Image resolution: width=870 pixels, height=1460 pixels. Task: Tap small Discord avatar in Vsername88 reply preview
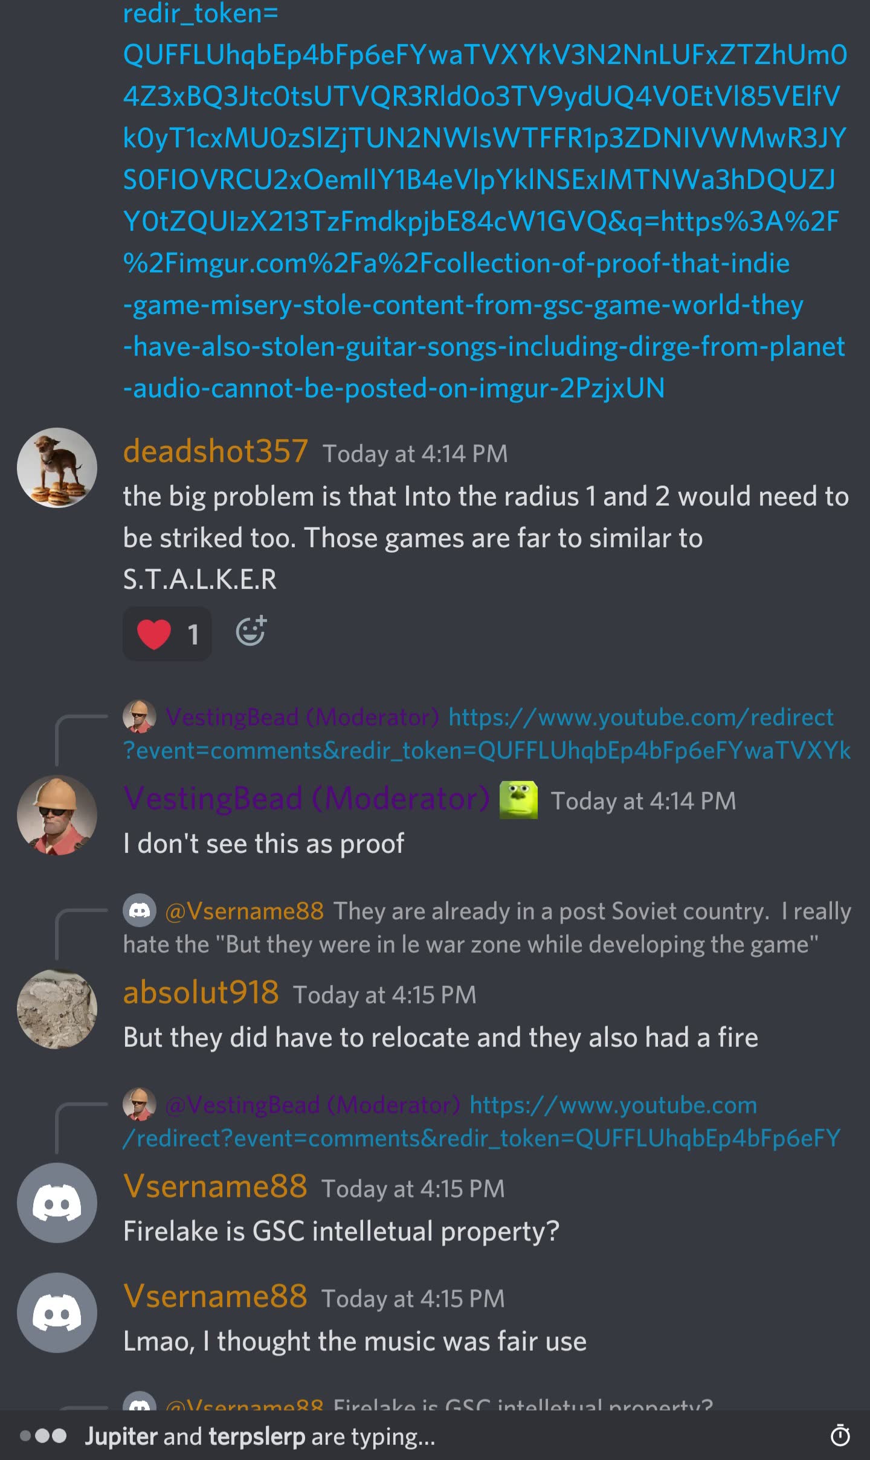pos(140,910)
